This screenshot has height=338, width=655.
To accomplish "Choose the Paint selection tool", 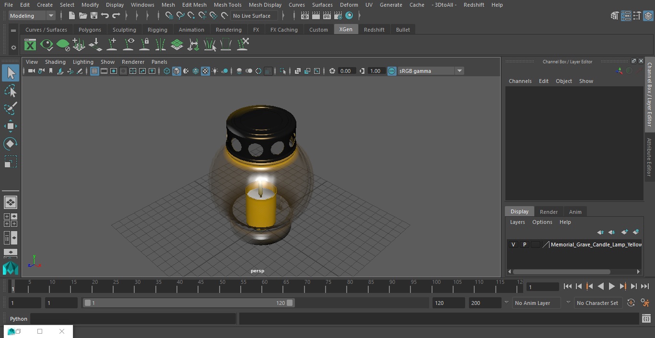I will [10, 108].
